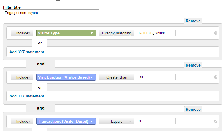Delete the Transactions condition row

[x=216, y=121]
